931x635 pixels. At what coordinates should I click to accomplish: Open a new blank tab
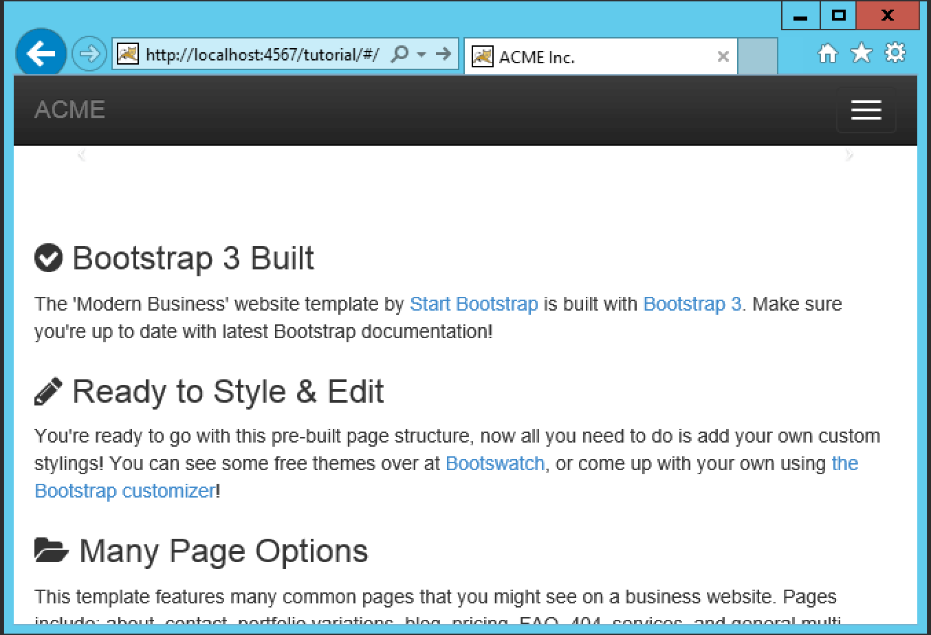pos(758,56)
